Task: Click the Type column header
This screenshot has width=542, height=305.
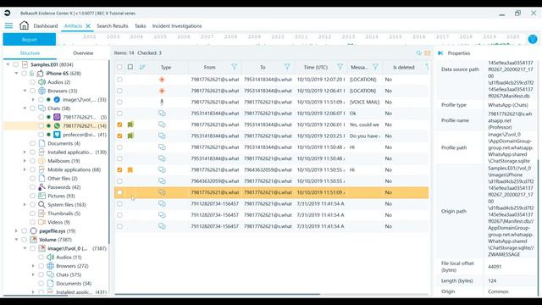Action: [166, 67]
